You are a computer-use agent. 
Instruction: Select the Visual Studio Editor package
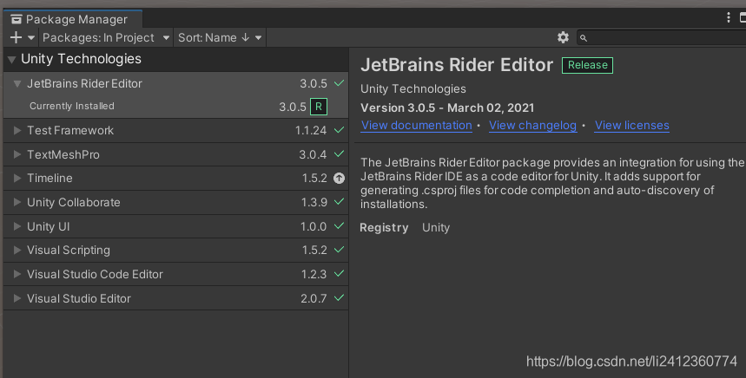175,298
